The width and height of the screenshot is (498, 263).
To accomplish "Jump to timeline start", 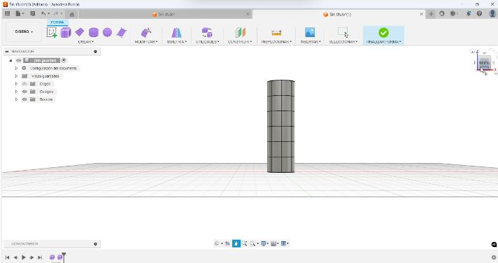I will point(7,257).
